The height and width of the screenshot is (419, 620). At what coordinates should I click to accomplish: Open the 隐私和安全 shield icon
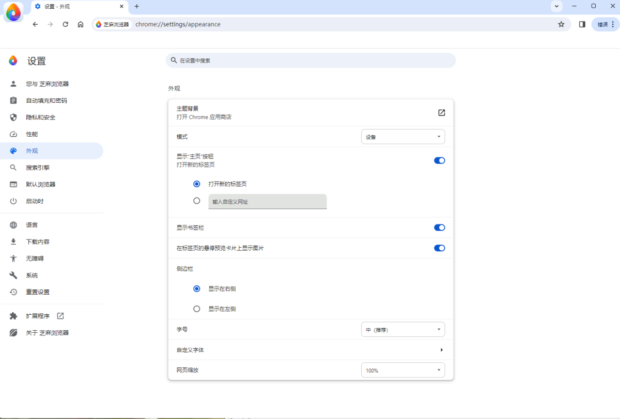pyautogui.click(x=13, y=117)
